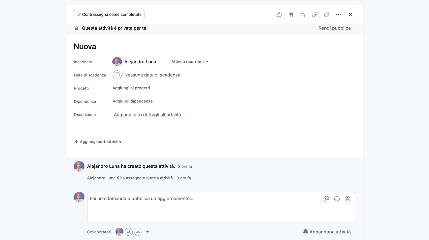Open the three-dots more actions menu

tap(339, 15)
